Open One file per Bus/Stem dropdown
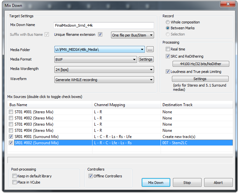This screenshot has width=240, height=193. [x=133, y=35]
